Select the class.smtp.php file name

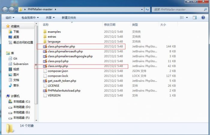tap(58, 66)
